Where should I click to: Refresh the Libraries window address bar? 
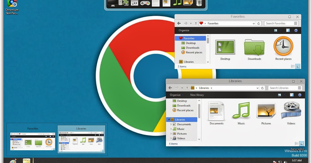coord(263,88)
